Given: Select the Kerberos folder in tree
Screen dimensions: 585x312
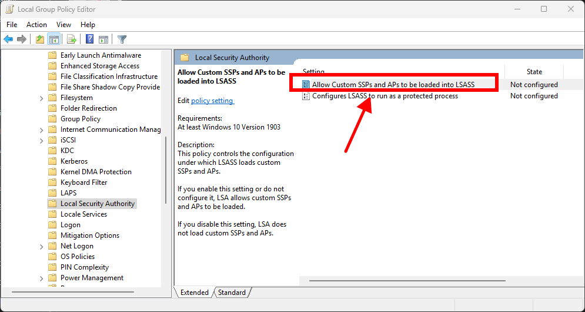Looking at the screenshot, I should point(74,161).
